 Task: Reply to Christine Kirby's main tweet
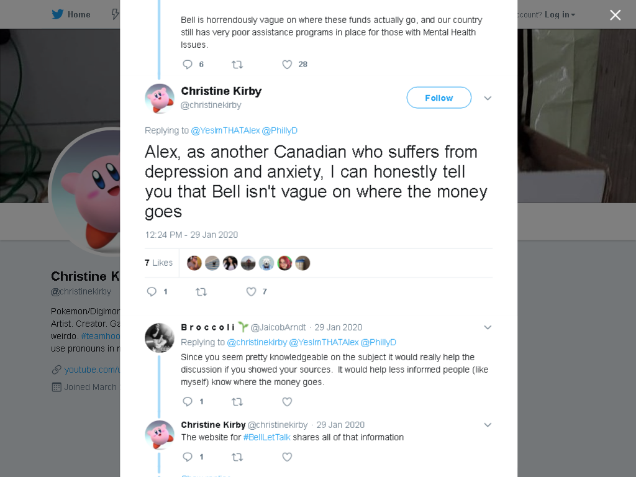pyautogui.click(x=152, y=292)
